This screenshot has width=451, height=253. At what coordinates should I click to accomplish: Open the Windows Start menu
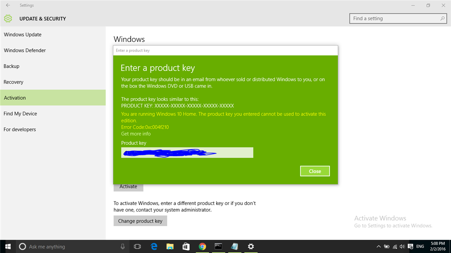click(8, 246)
